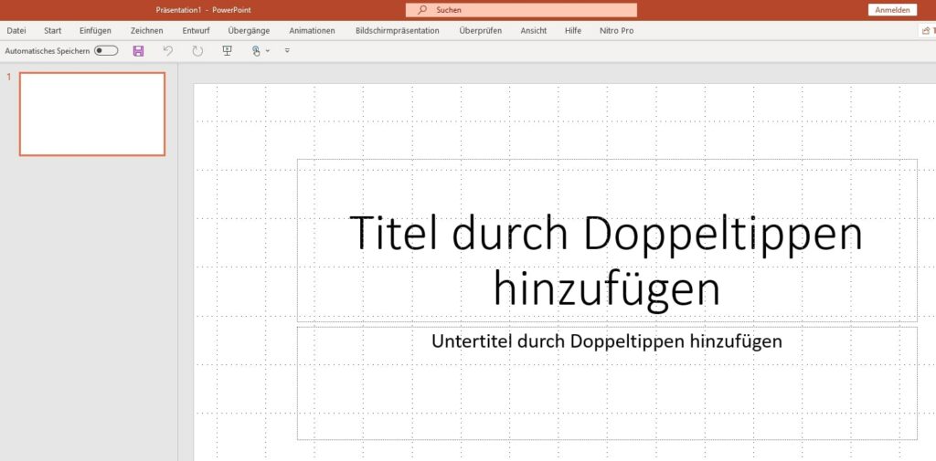Click the touch/mouse mode icon
Image resolution: width=936 pixels, height=461 pixels.
(x=256, y=51)
